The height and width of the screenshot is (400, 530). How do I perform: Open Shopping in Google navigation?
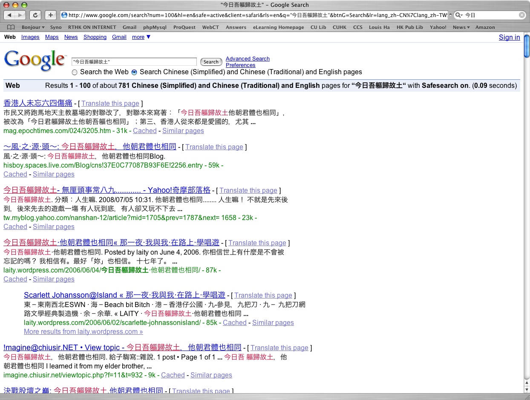(95, 37)
